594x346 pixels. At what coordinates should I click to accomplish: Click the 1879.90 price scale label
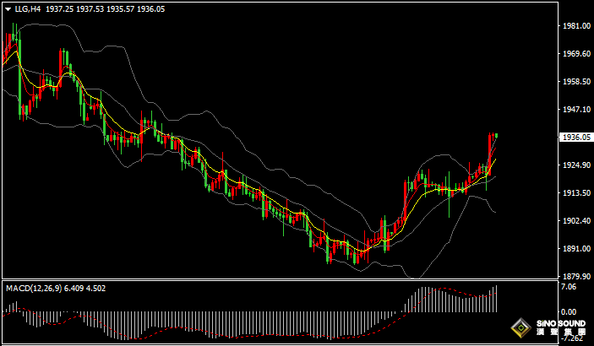[x=575, y=276]
